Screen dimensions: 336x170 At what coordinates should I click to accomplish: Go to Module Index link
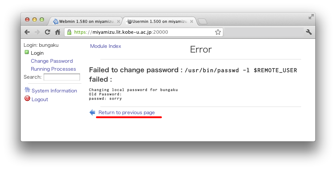click(105, 46)
